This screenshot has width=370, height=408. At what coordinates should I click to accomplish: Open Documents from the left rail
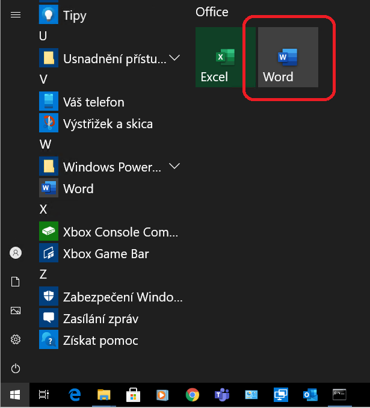[x=16, y=282]
